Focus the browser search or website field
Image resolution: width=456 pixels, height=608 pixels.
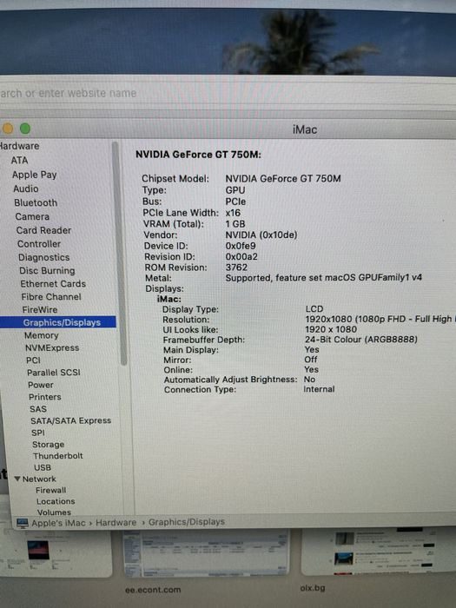pos(228,94)
